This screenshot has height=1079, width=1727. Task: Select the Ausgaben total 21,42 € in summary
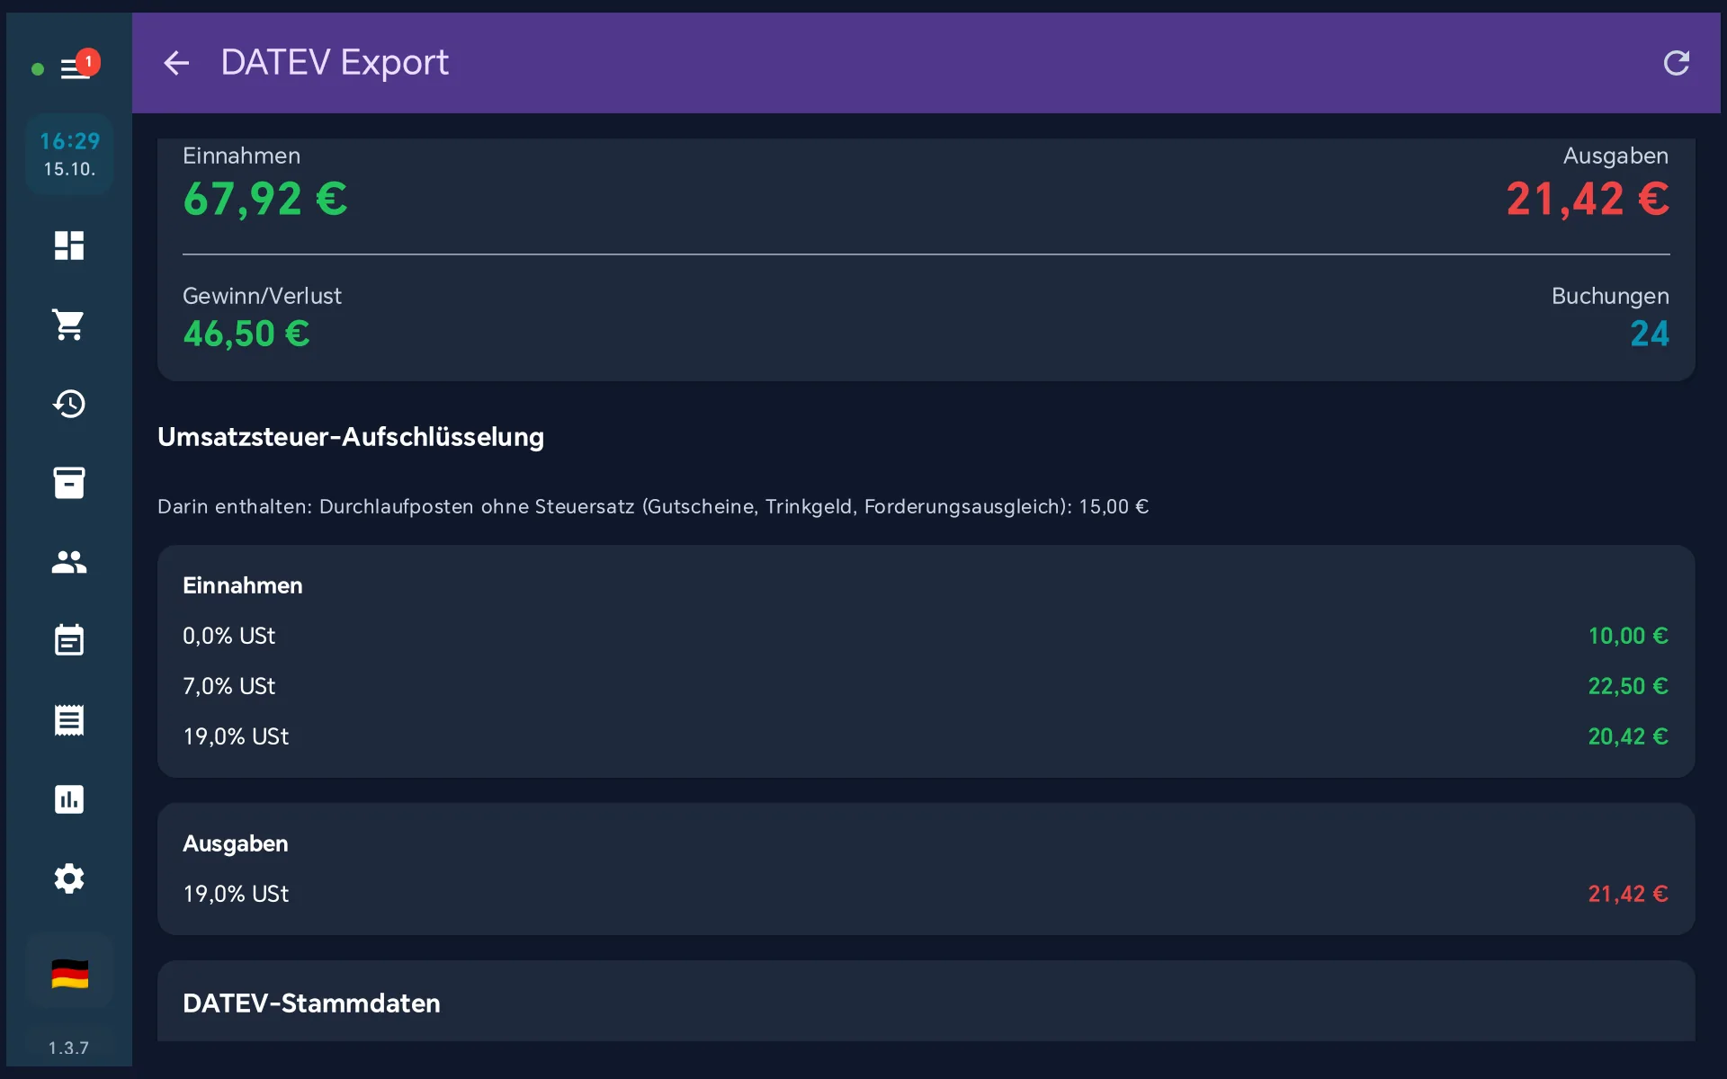(x=1588, y=199)
